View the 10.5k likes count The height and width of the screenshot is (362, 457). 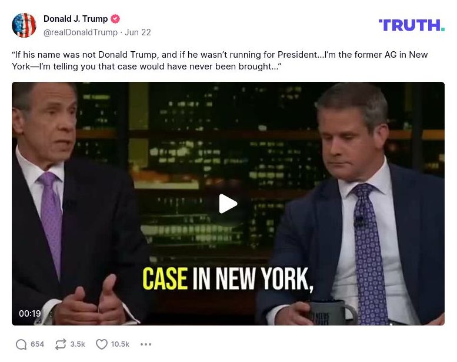click(x=120, y=344)
